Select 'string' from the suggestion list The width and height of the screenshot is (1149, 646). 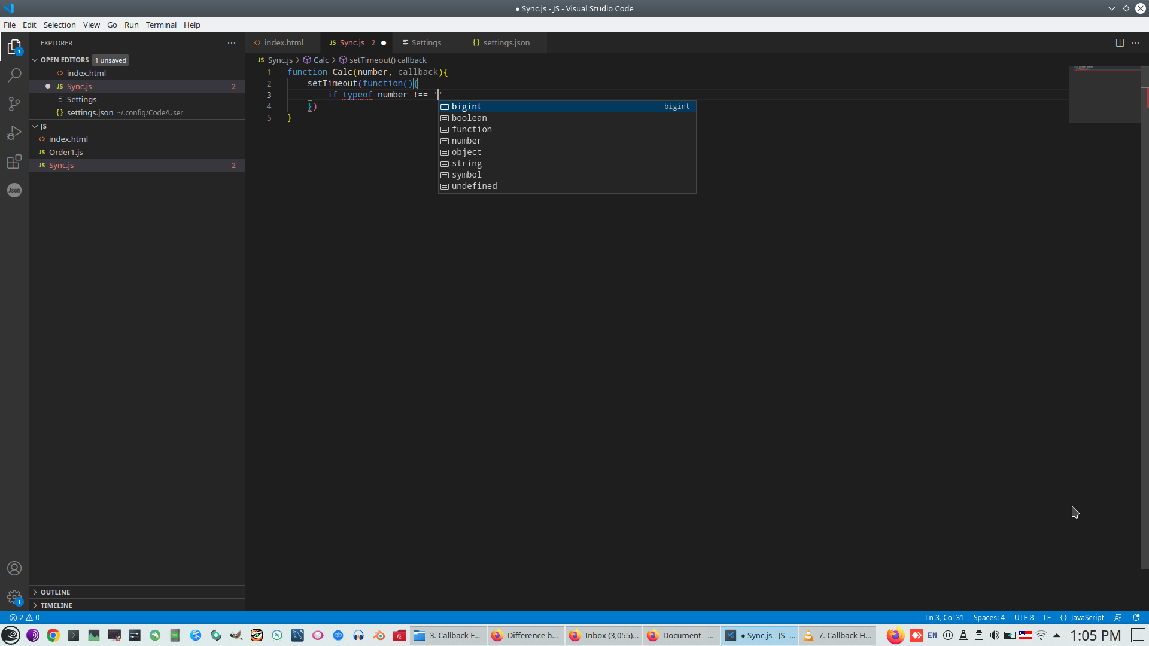tap(467, 163)
